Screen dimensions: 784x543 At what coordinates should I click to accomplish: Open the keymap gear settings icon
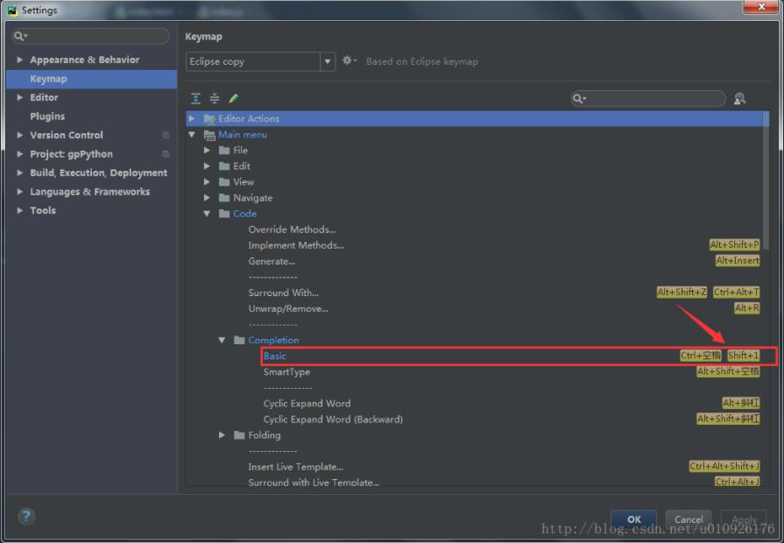click(x=349, y=61)
